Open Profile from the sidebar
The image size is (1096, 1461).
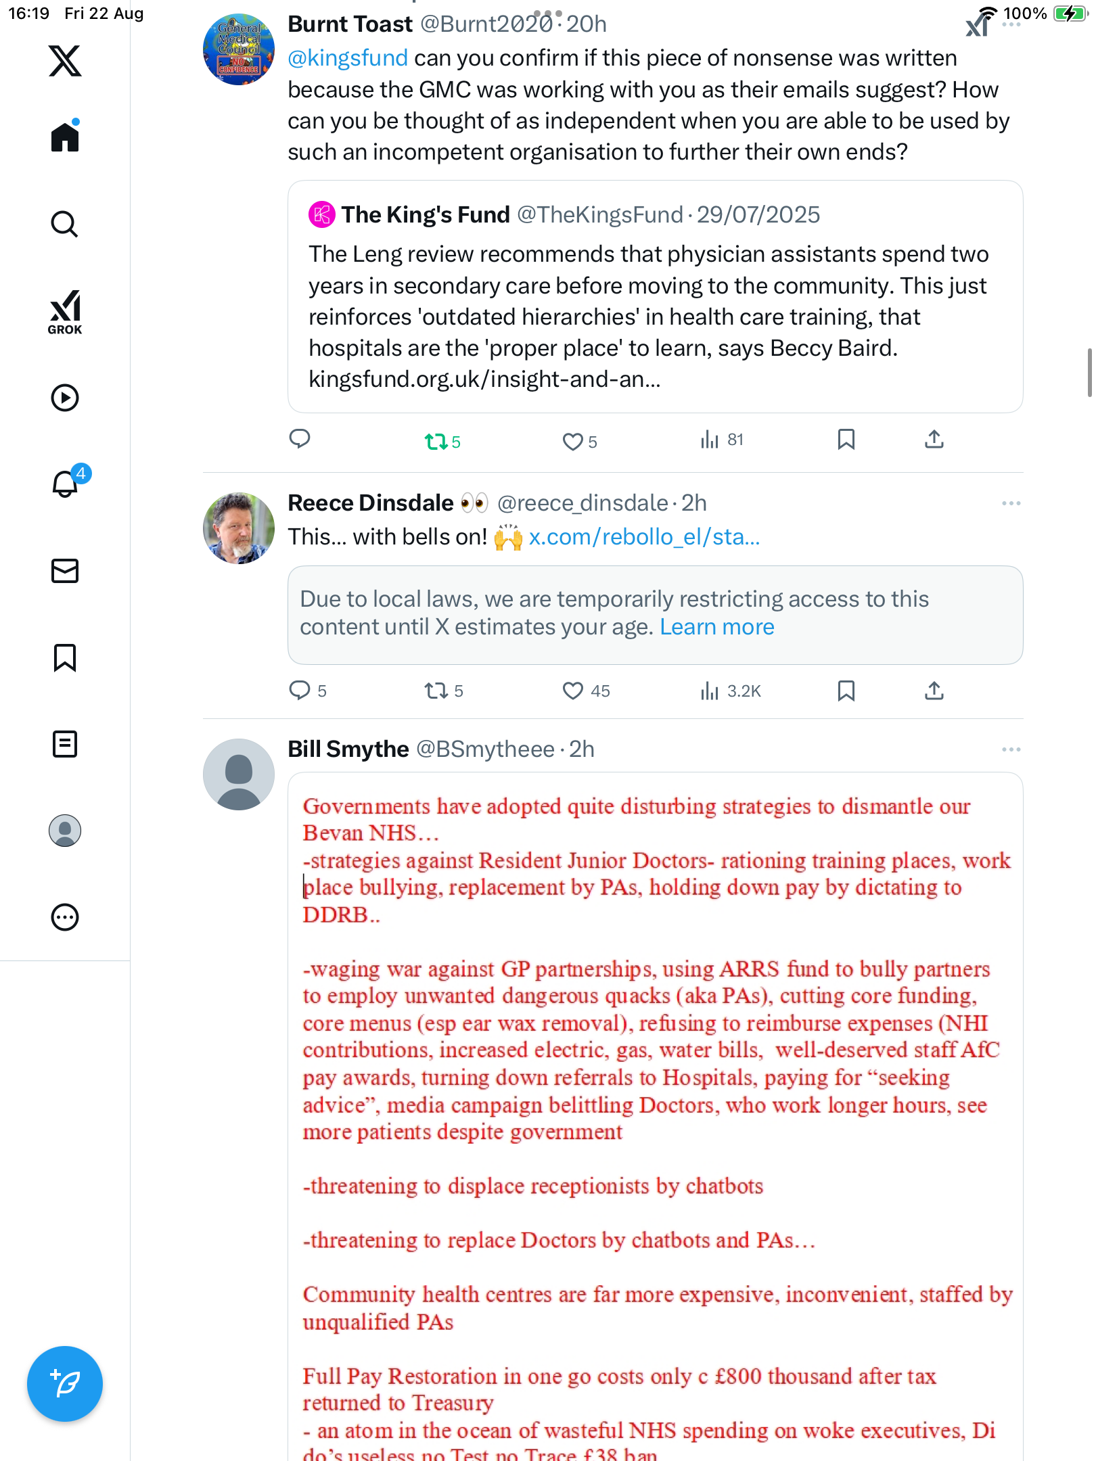point(65,831)
